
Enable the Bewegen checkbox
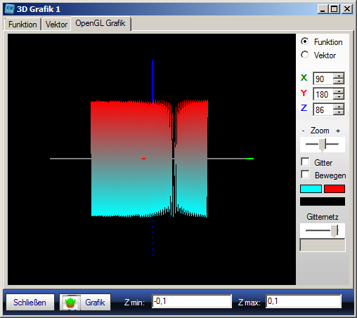click(305, 175)
